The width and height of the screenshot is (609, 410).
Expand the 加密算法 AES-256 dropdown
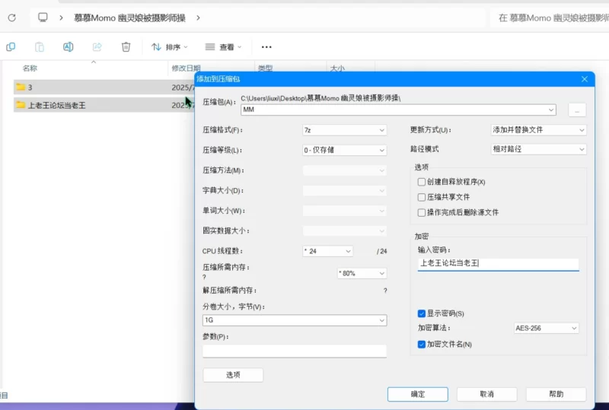pyautogui.click(x=547, y=328)
